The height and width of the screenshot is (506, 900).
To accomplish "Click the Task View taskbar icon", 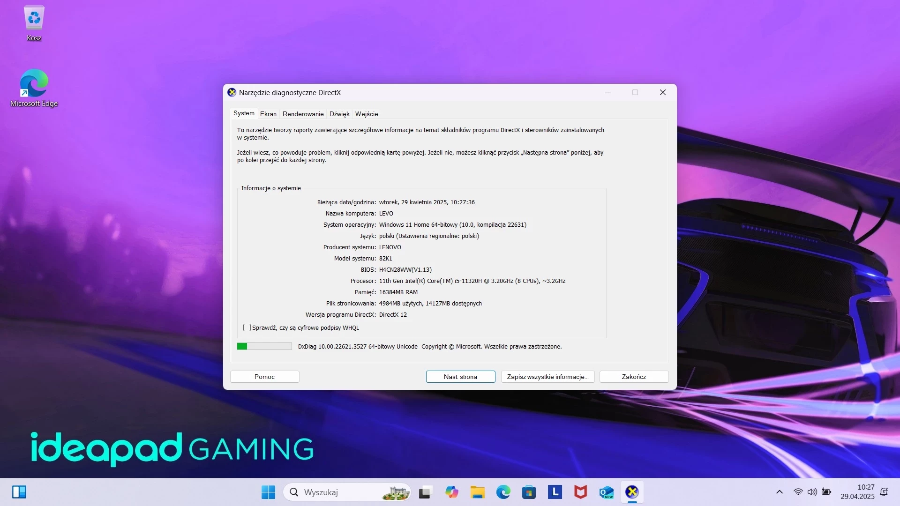I will [x=425, y=492].
